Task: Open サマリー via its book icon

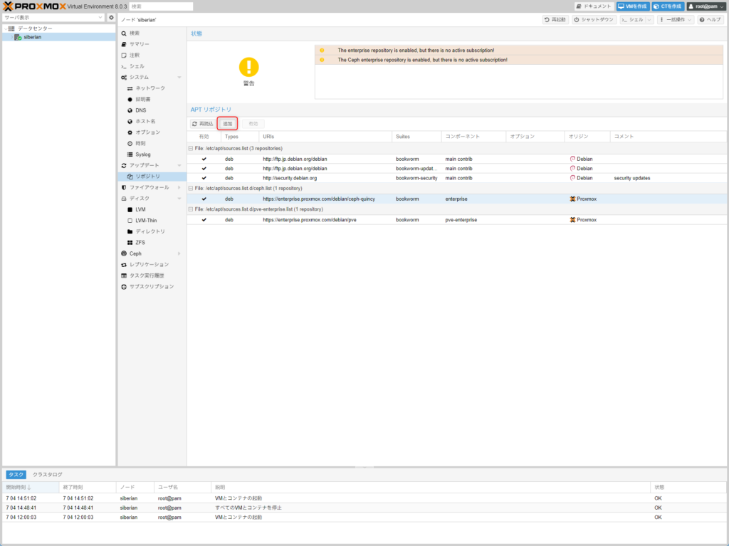Action: [124, 44]
